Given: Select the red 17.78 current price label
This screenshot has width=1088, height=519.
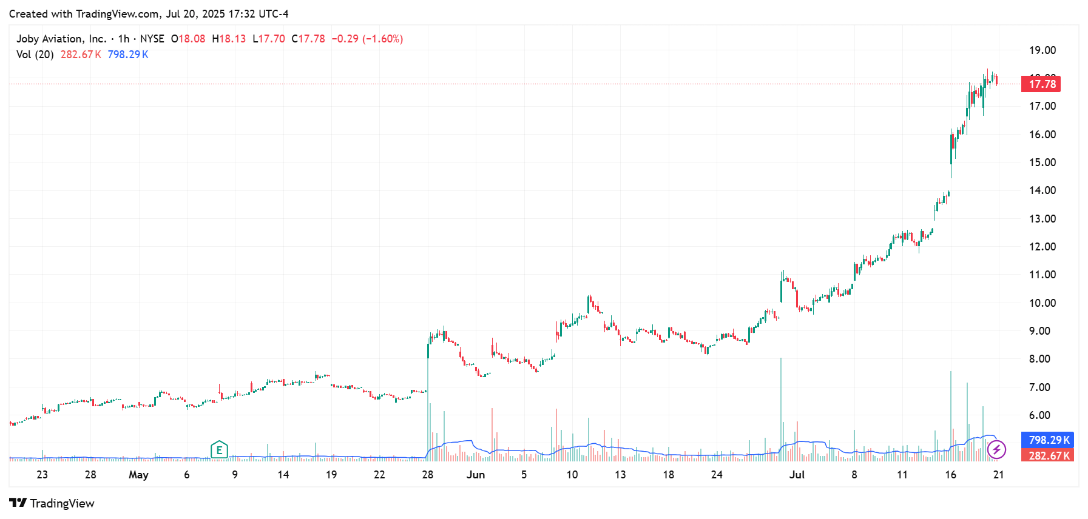Looking at the screenshot, I should pos(1041,84).
